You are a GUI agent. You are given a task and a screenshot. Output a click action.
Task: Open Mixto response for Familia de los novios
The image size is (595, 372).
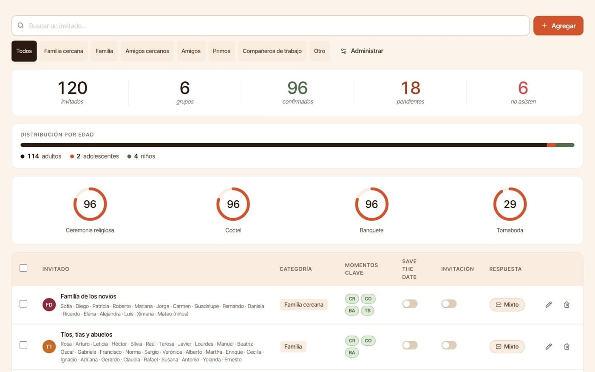click(x=507, y=304)
